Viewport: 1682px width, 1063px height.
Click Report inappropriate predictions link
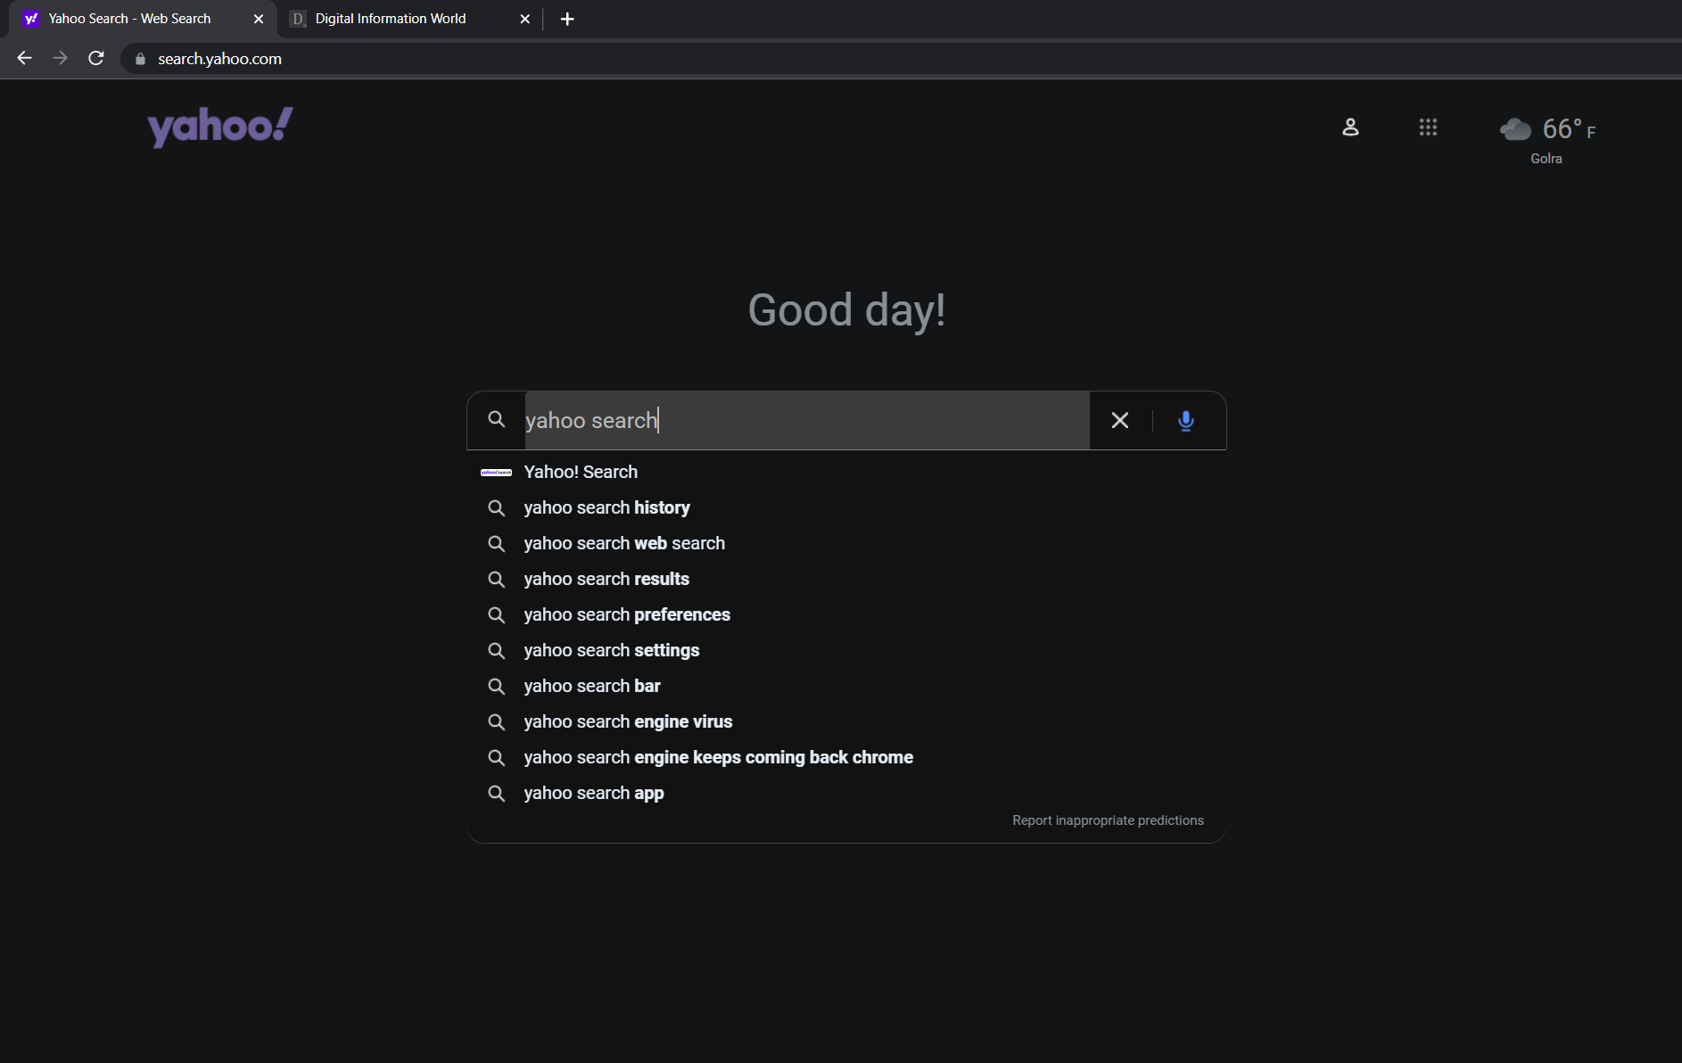tap(1108, 820)
